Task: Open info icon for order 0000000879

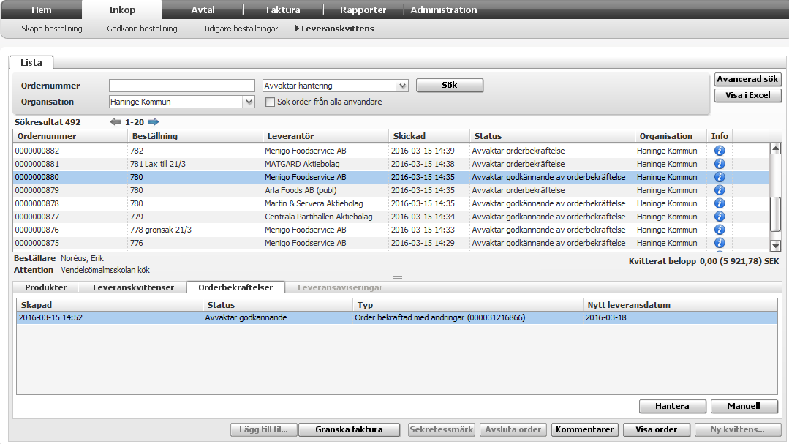Action: point(720,189)
